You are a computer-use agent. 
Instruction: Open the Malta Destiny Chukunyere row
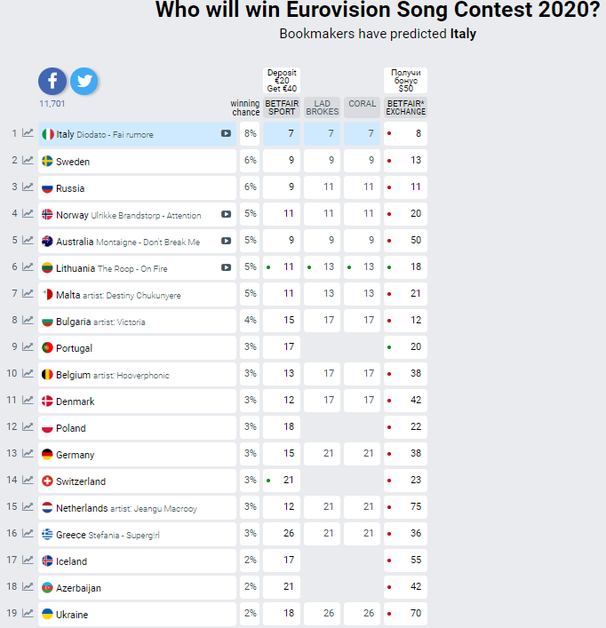coord(137,294)
